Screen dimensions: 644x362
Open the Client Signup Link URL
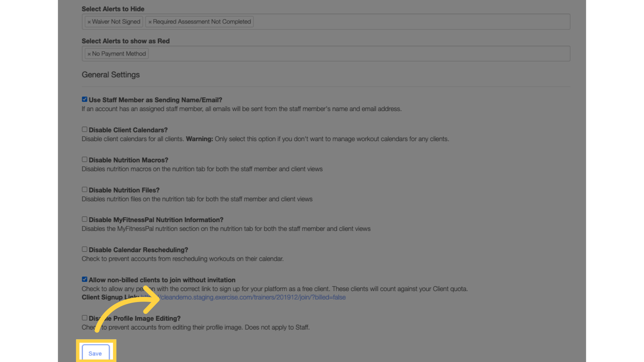tap(243, 297)
